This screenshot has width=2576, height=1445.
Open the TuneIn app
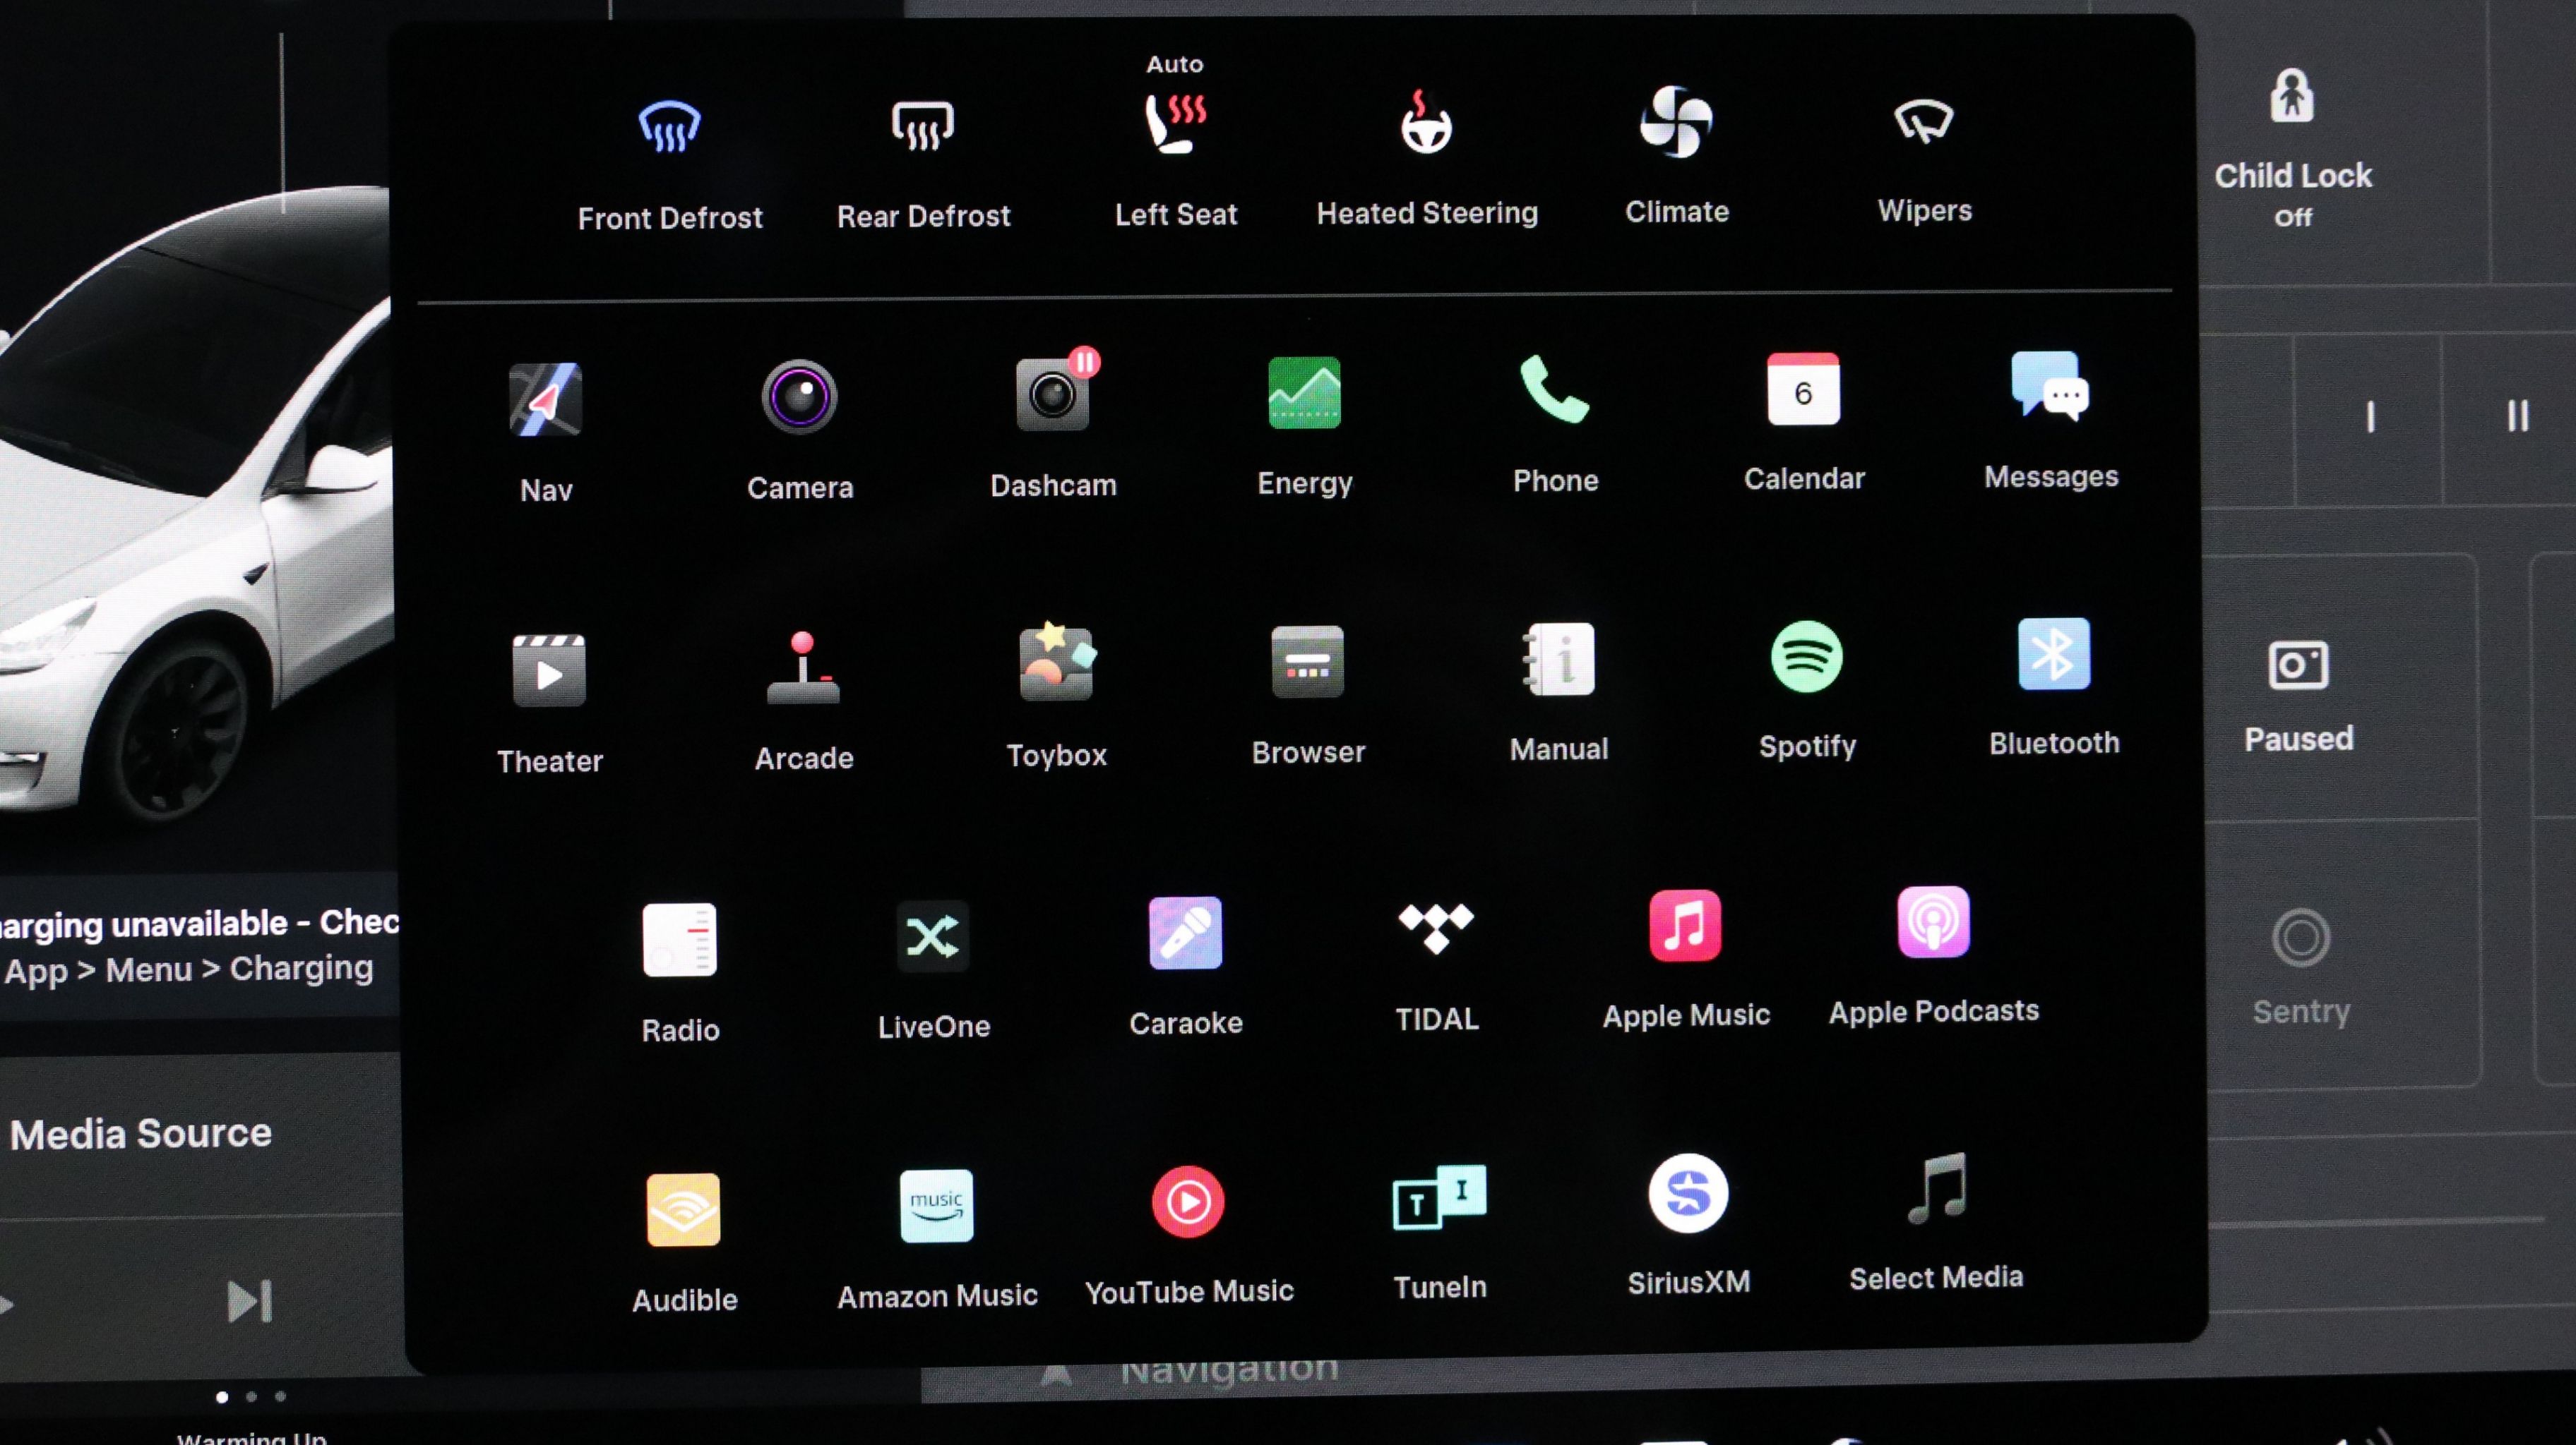[x=1439, y=1197]
